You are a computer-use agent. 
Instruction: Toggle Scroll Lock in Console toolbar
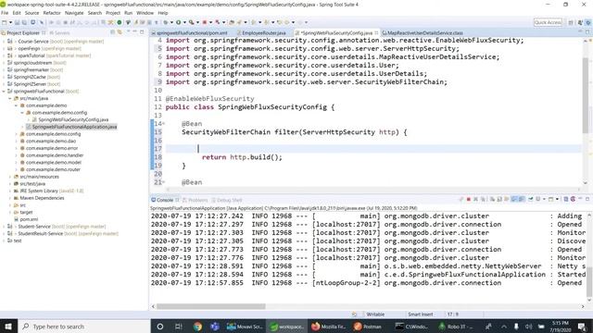coord(499,200)
